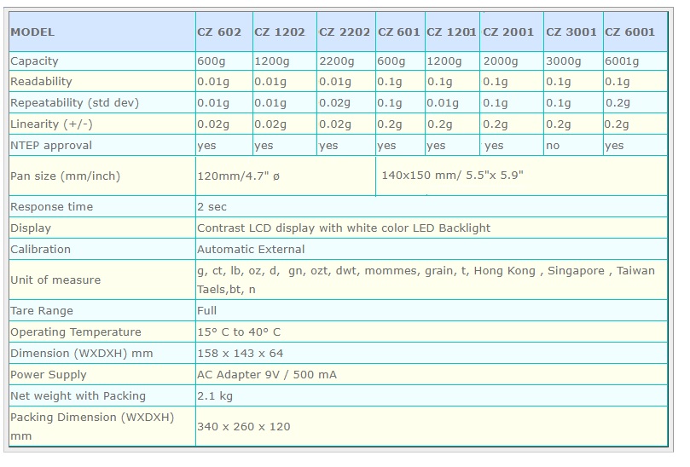Image resolution: width=690 pixels, height=467 pixels.
Task: Click the 2200g capacity value
Action: (x=336, y=61)
